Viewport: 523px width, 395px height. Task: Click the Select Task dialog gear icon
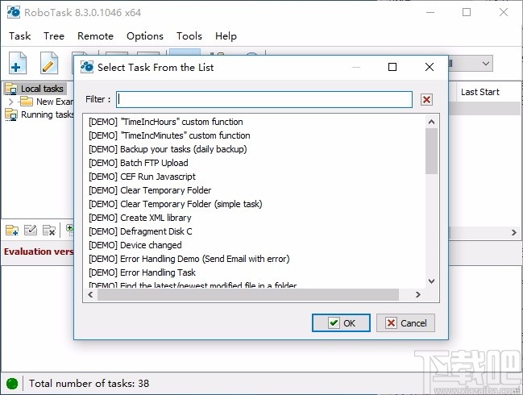coord(87,67)
